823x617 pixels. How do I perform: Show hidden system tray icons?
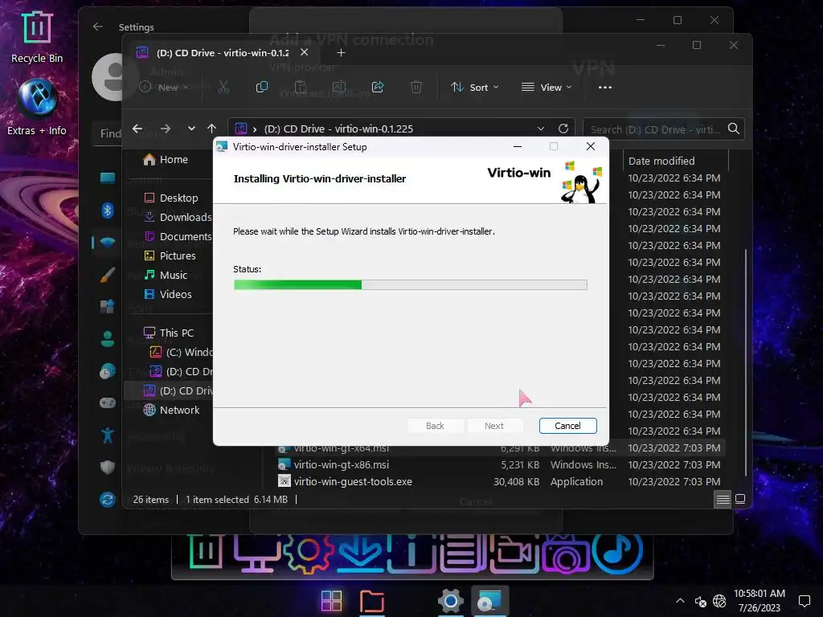coord(680,601)
